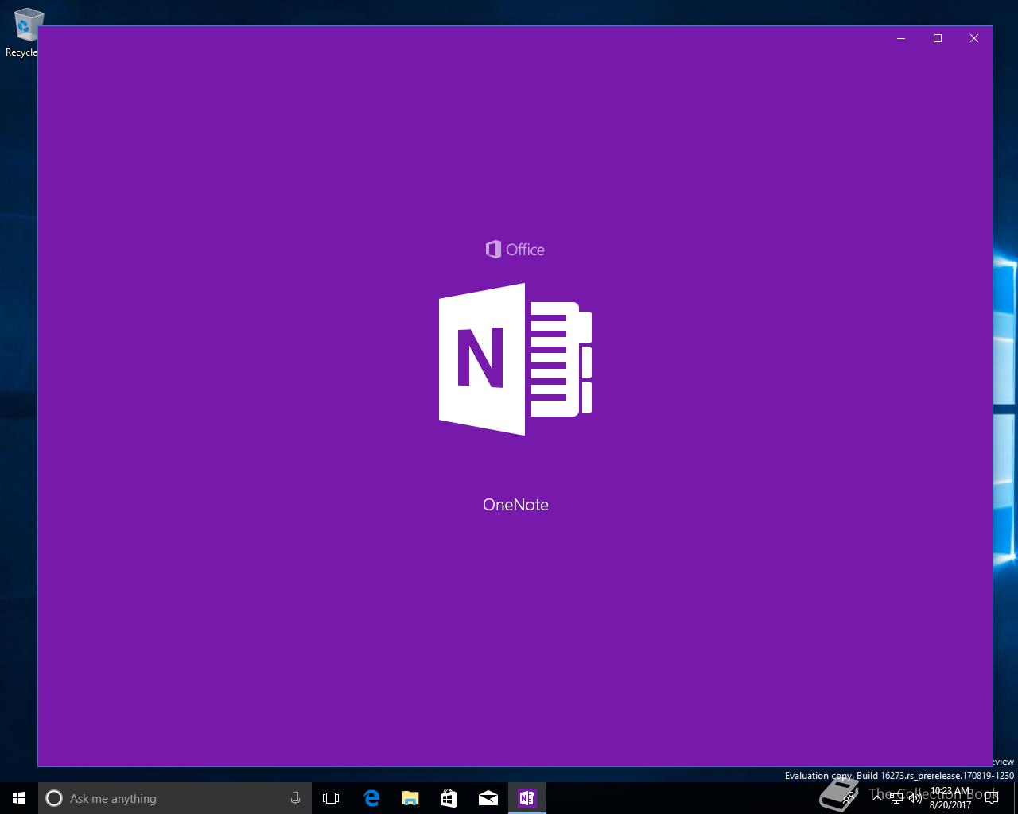This screenshot has height=814, width=1018.
Task: Open the Mail app from taskbar
Action: pyautogui.click(x=488, y=798)
